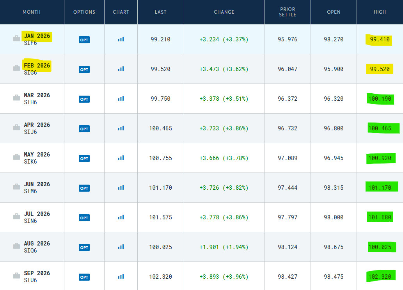Screen dimensions: 403x290
Task: View the chart for JUN 2026 contract
Action: [x=121, y=187]
